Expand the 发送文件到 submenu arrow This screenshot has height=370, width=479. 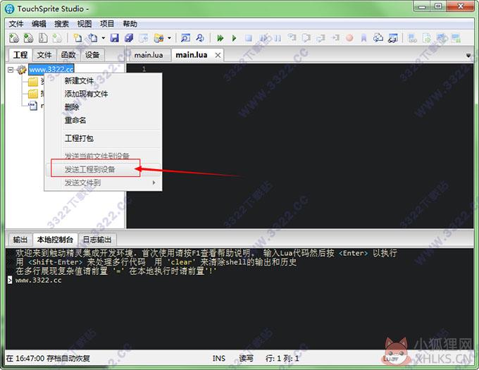[x=154, y=183]
